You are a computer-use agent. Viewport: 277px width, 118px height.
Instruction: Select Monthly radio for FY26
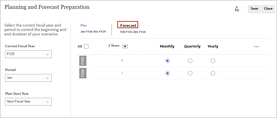pyautogui.click(x=168, y=73)
